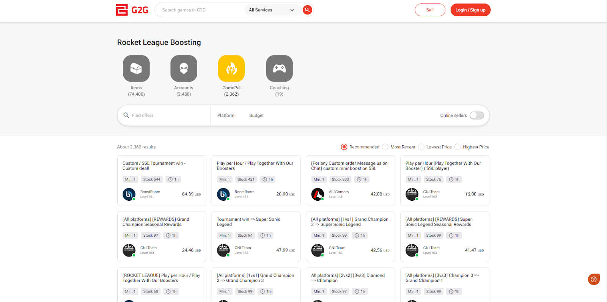Click the About 2,362 results text
607x302 pixels.
click(x=136, y=147)
